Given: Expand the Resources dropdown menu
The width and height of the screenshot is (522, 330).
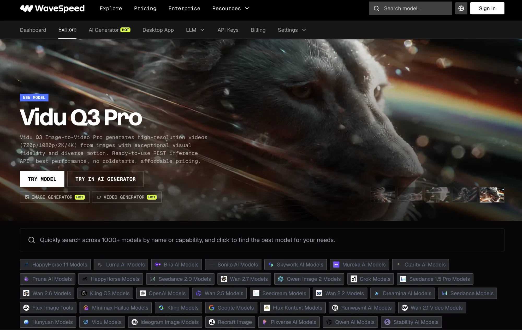Looking at the screenshot, I should click(231, 8).
